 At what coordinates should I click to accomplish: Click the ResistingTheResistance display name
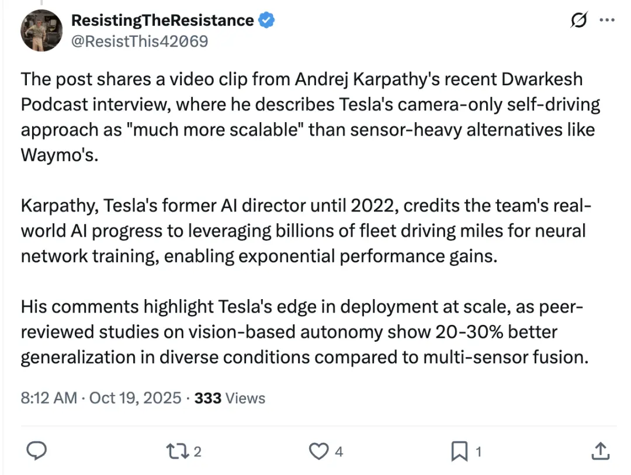[x=162, y=20]
